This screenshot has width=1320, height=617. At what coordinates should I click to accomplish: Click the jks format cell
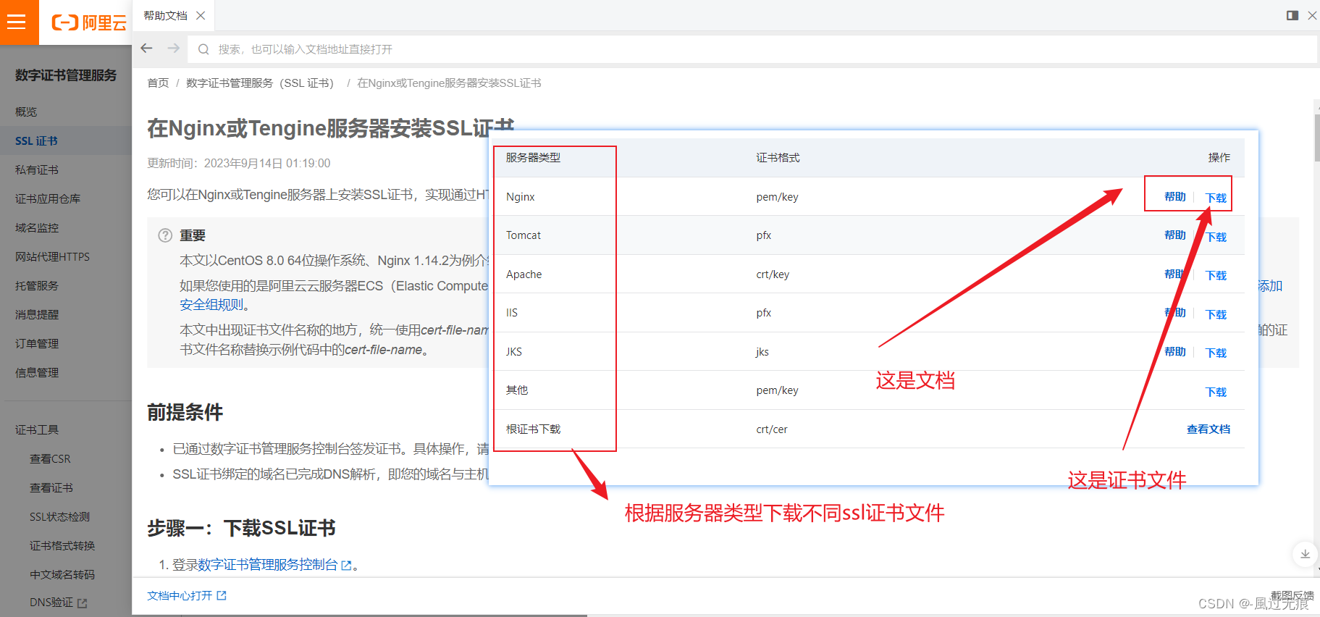[x=762, y=352]
